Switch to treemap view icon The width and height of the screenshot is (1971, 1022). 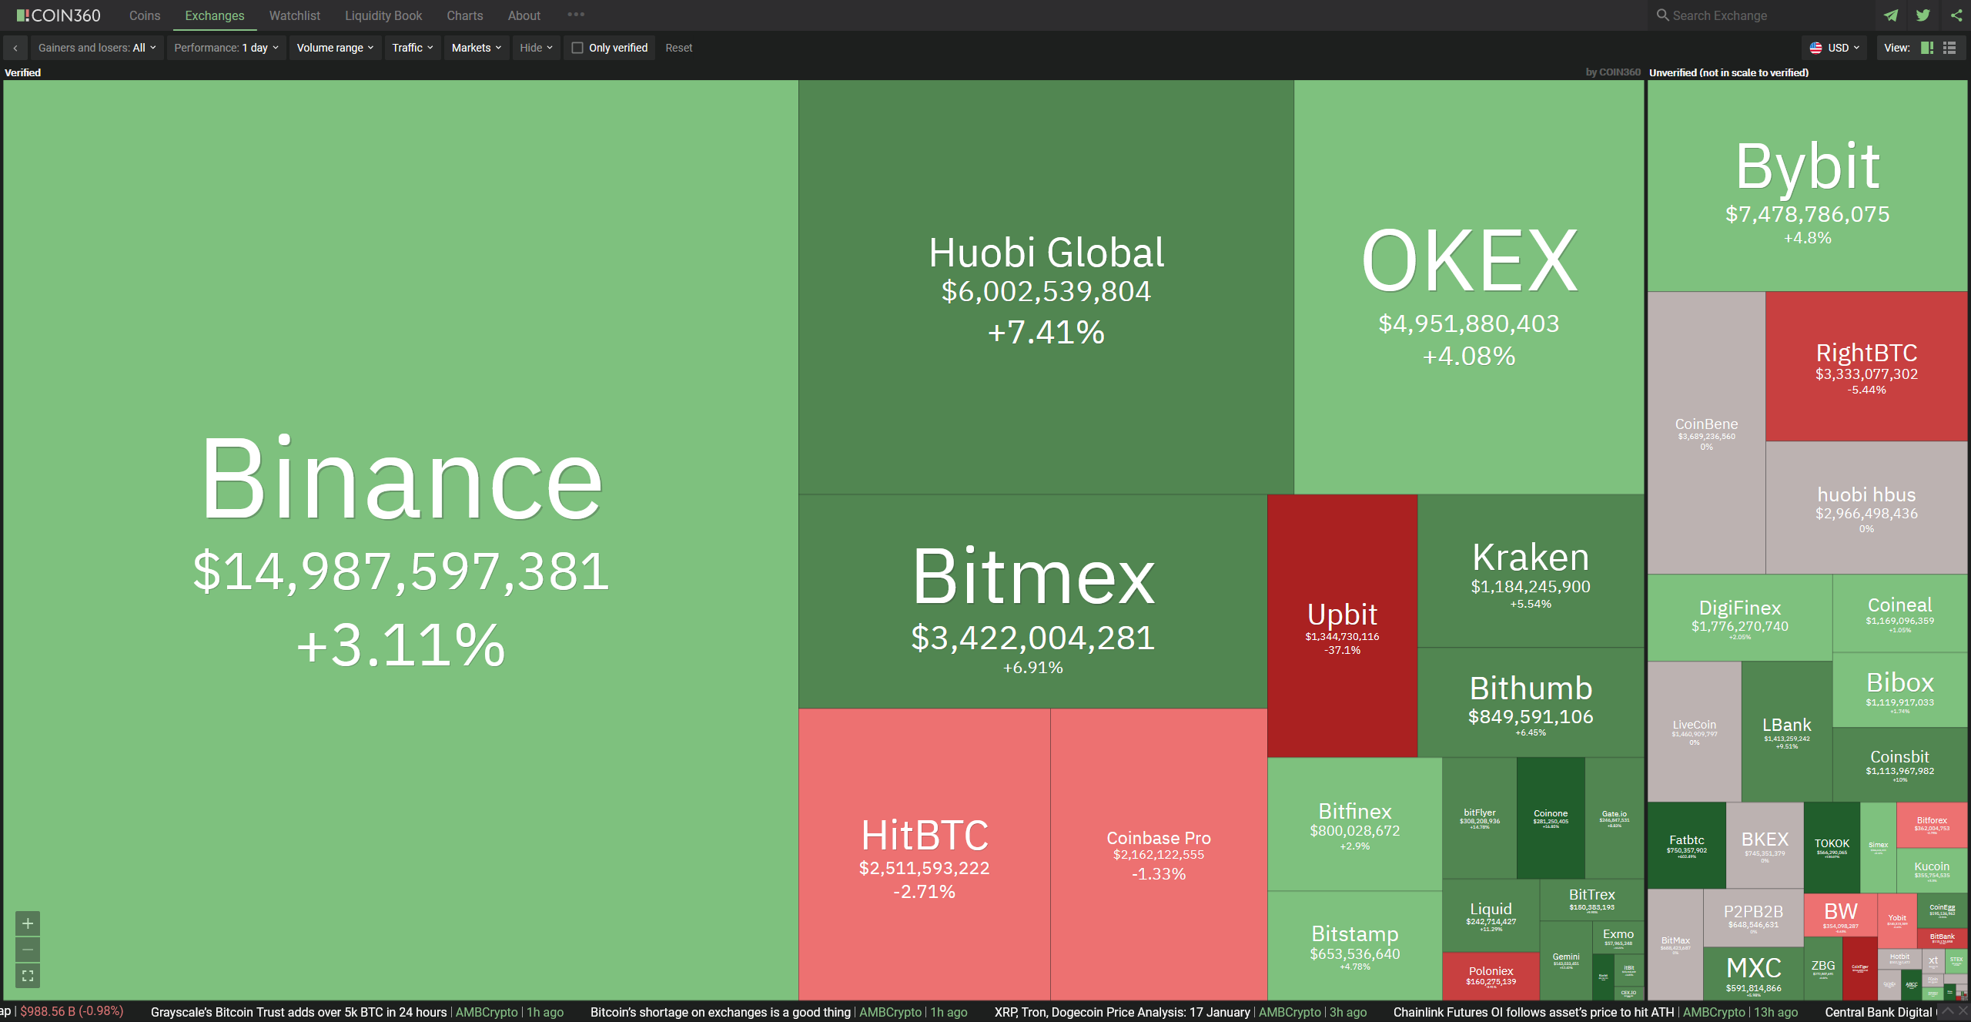(1927, 48)
